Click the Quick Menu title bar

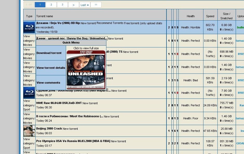(x=71, y=42)
